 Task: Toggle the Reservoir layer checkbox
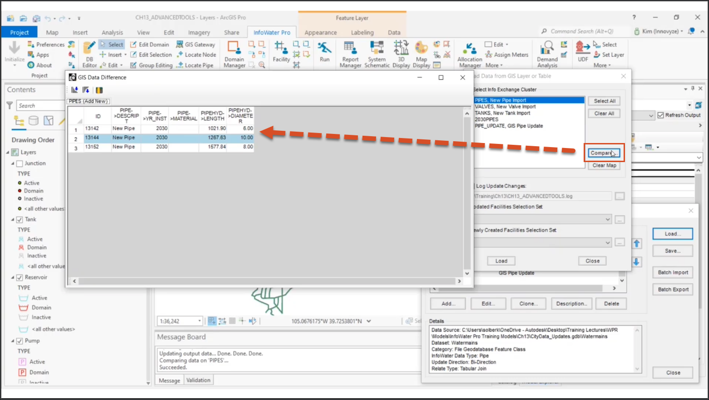(x=20, y=277)
